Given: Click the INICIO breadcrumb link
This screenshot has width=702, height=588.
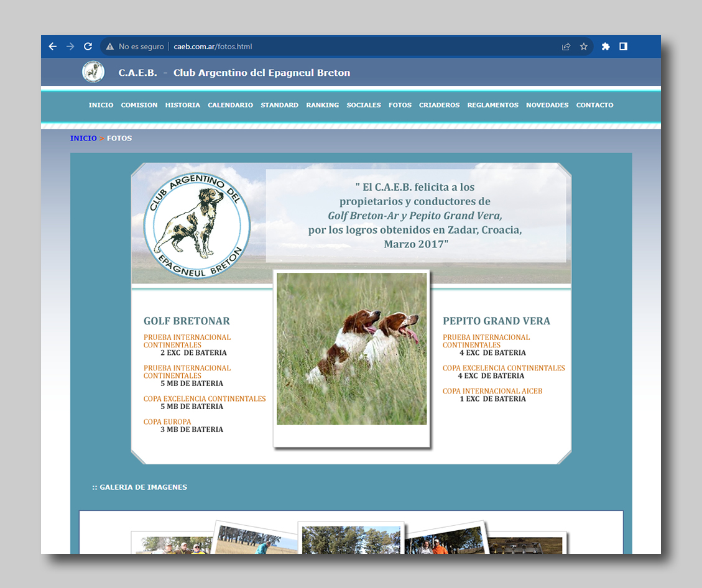Looking at the screenshot, I should click(x=83, y=138).
